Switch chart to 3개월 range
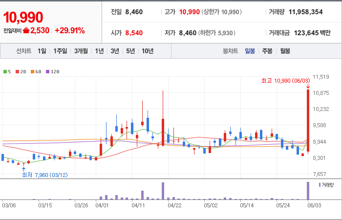Viewport: 342px width, 220px height. click(81, 51)
